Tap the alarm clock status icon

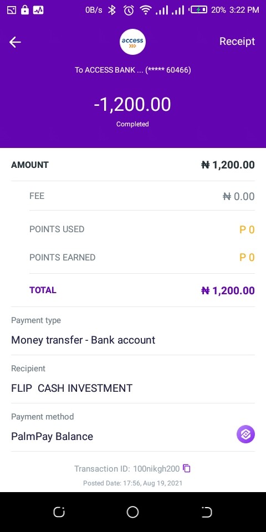(x=129, y=10)
